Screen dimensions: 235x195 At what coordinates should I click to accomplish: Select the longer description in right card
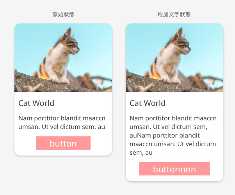click(173, 135)
